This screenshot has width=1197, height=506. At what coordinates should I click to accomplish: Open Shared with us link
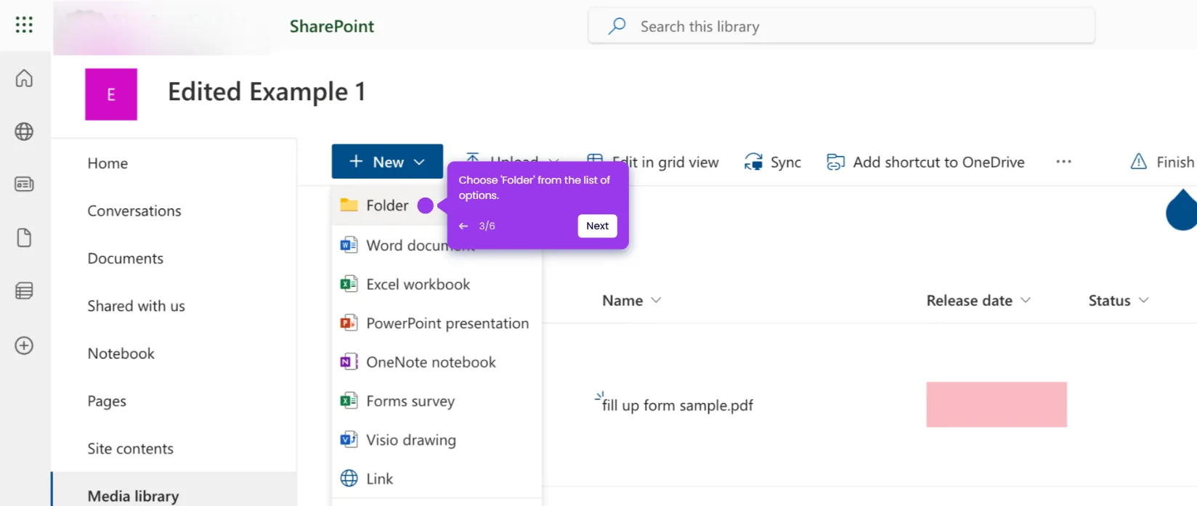136,306
